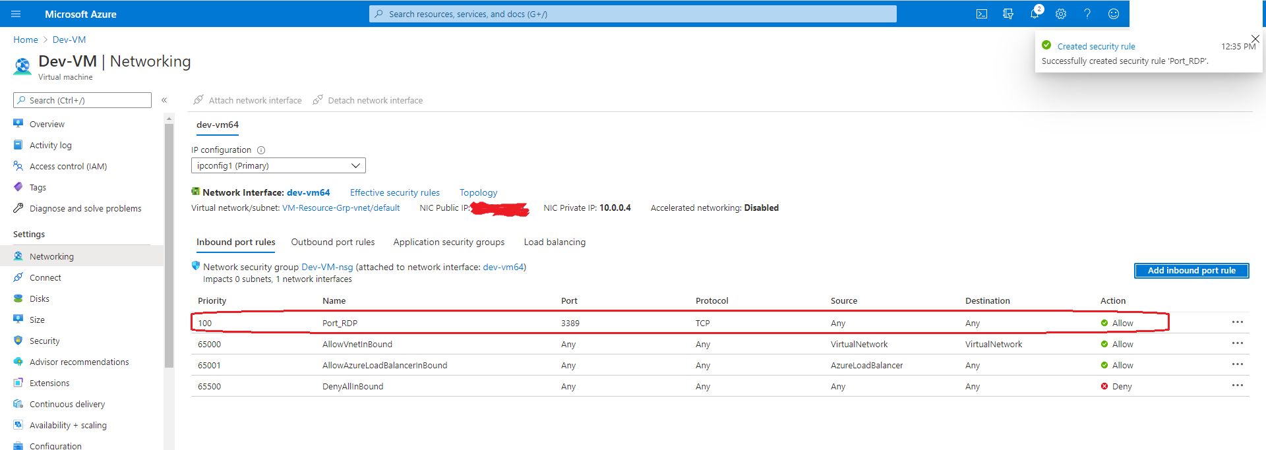The height and width of the screenshot is (450, 1266).
Task: Open dev-vm64 Network Interface link
Action: pyautogui.click(x=309, y=192)
